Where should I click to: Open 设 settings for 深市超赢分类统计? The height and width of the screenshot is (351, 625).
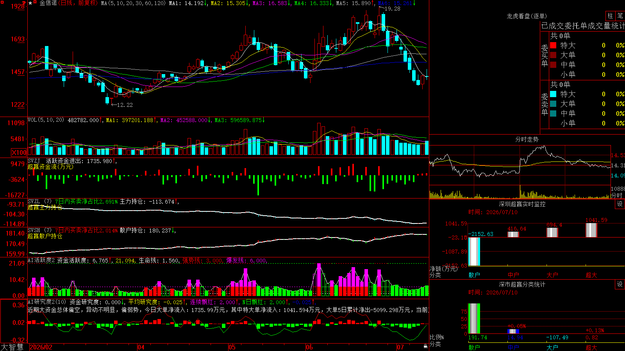(620, 284)
